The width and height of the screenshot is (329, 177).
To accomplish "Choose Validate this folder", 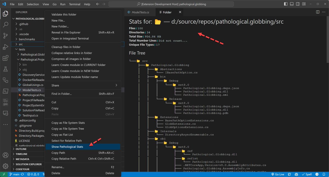I will [x=83, y=14].
